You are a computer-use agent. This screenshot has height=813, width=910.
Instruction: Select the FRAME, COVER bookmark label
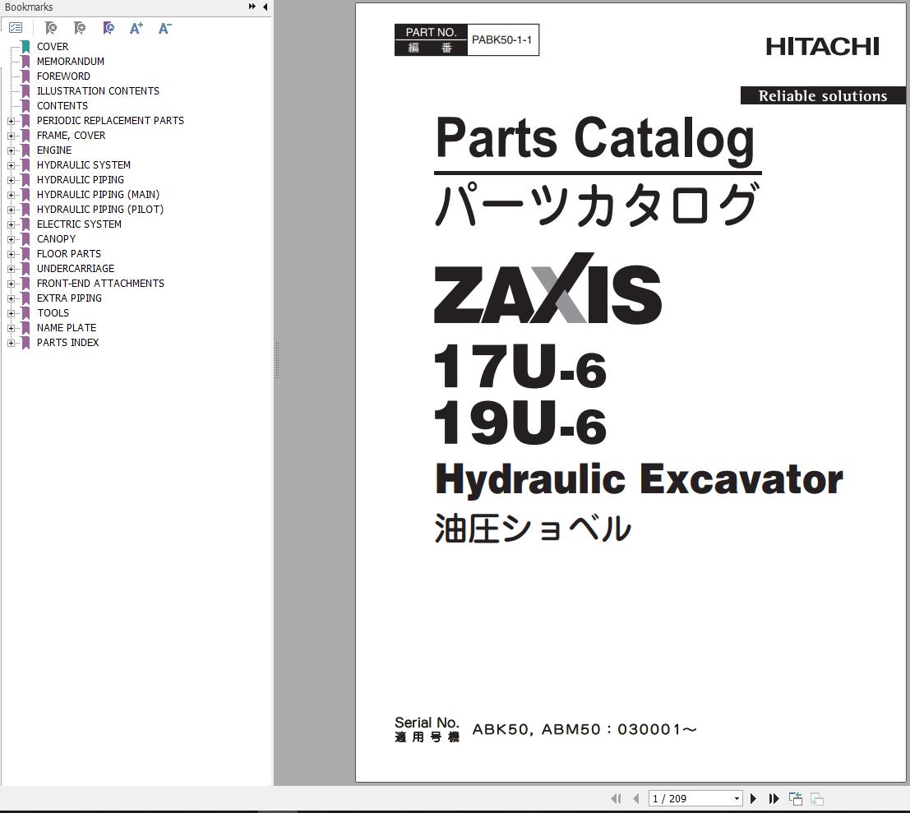coord(71,135)
